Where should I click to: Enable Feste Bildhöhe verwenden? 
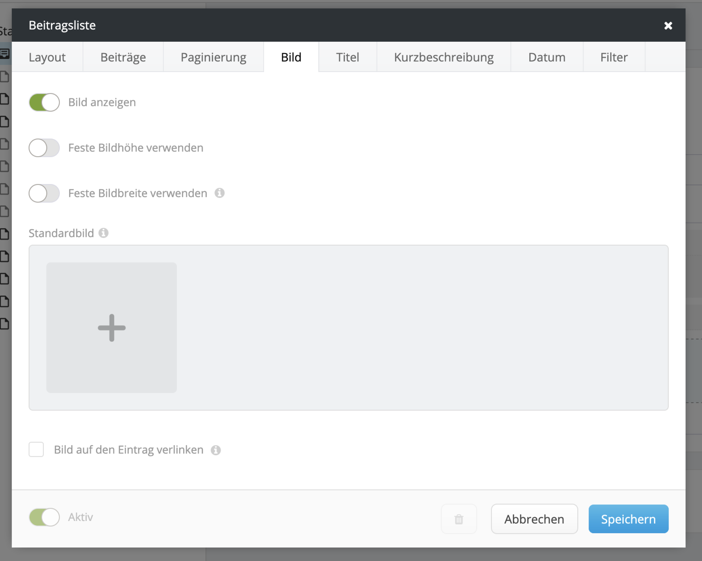(44, 148)
